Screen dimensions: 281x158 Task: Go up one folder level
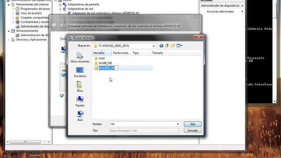167,46
